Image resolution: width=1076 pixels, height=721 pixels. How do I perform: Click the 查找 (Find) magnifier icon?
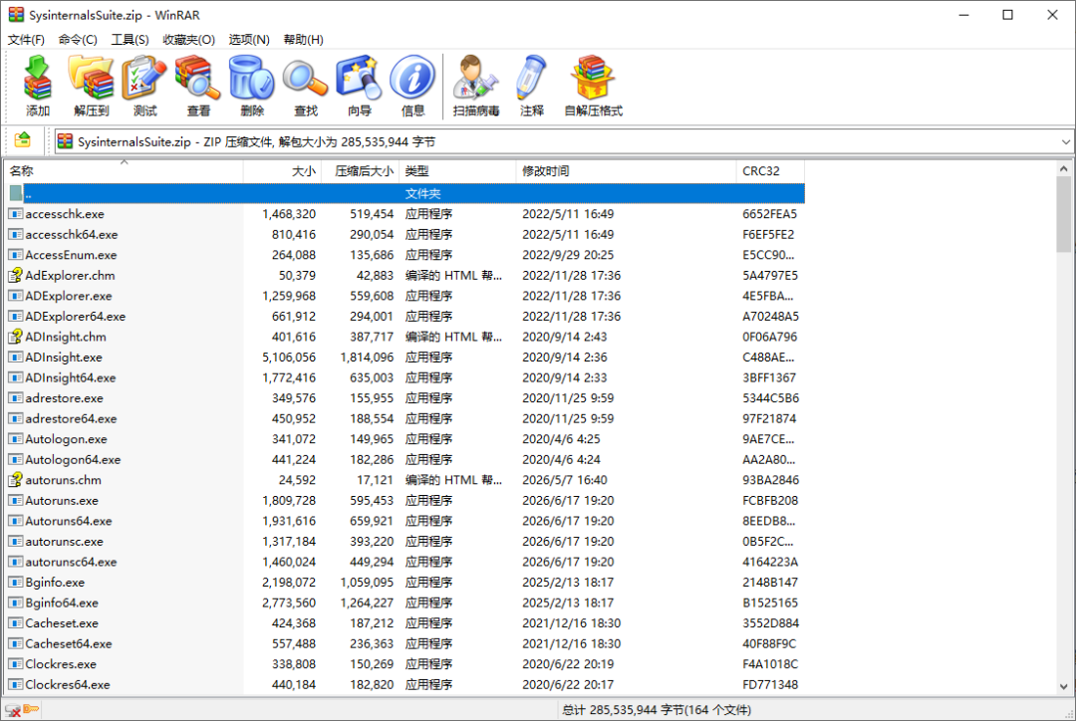306,78
